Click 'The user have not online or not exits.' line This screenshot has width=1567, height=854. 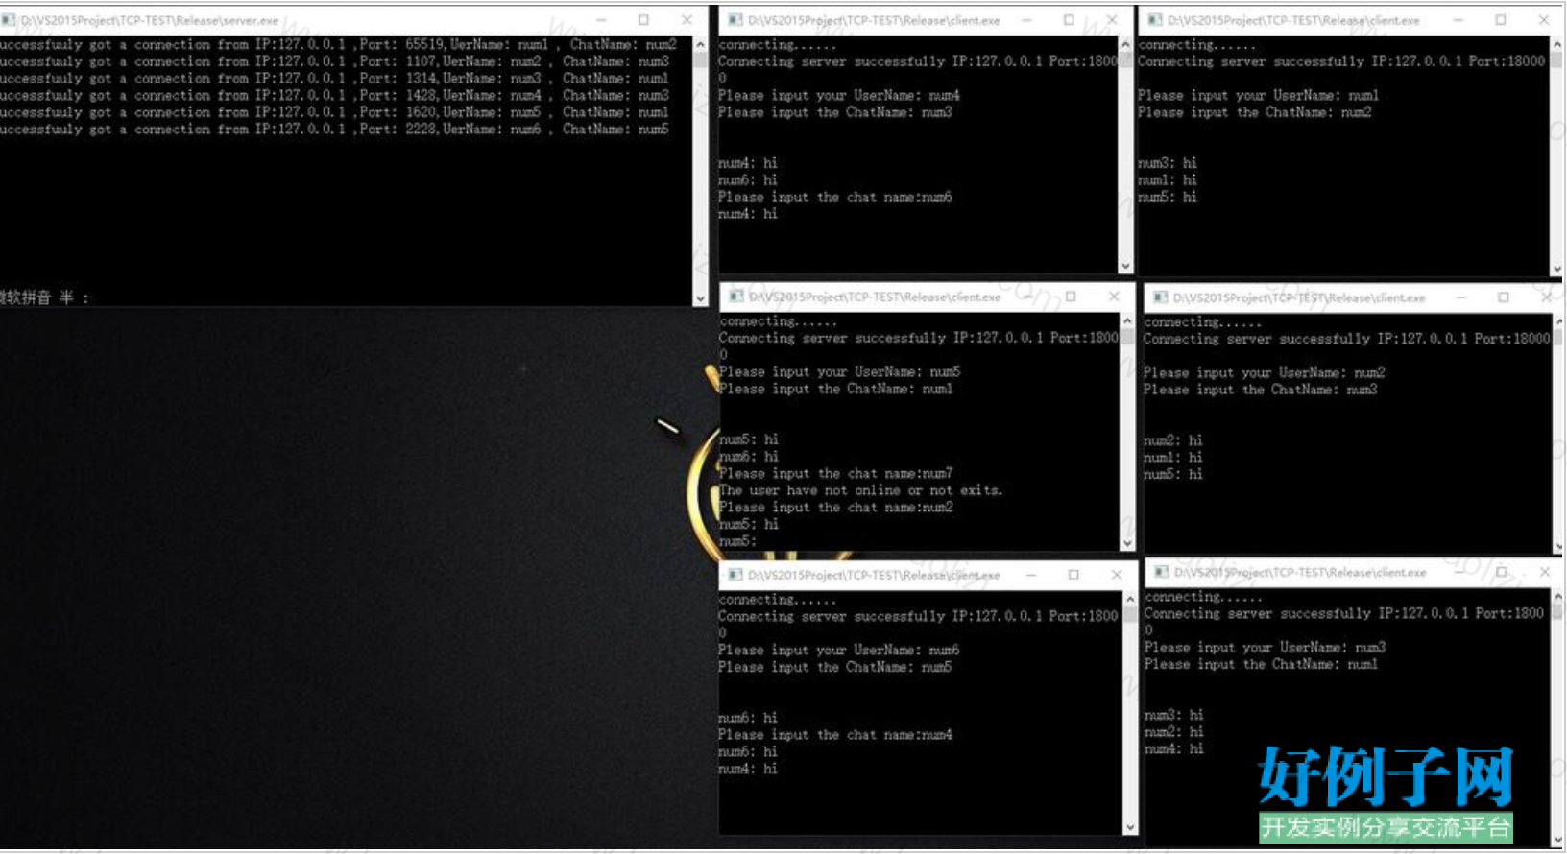pyautogui.click(x=860, y=490)
